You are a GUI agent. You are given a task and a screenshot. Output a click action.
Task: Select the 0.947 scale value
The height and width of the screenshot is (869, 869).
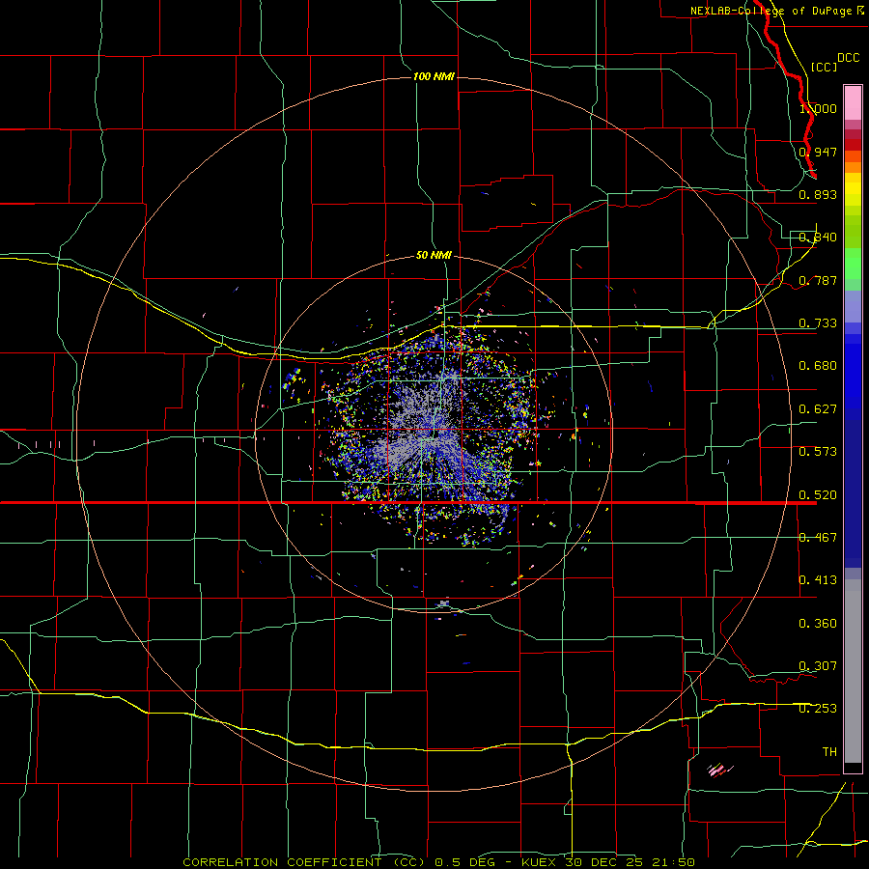(818, 152)
